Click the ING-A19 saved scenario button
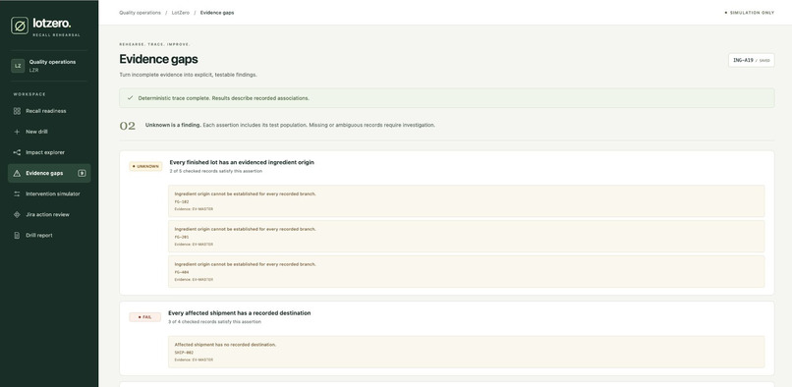 [751, 60]
